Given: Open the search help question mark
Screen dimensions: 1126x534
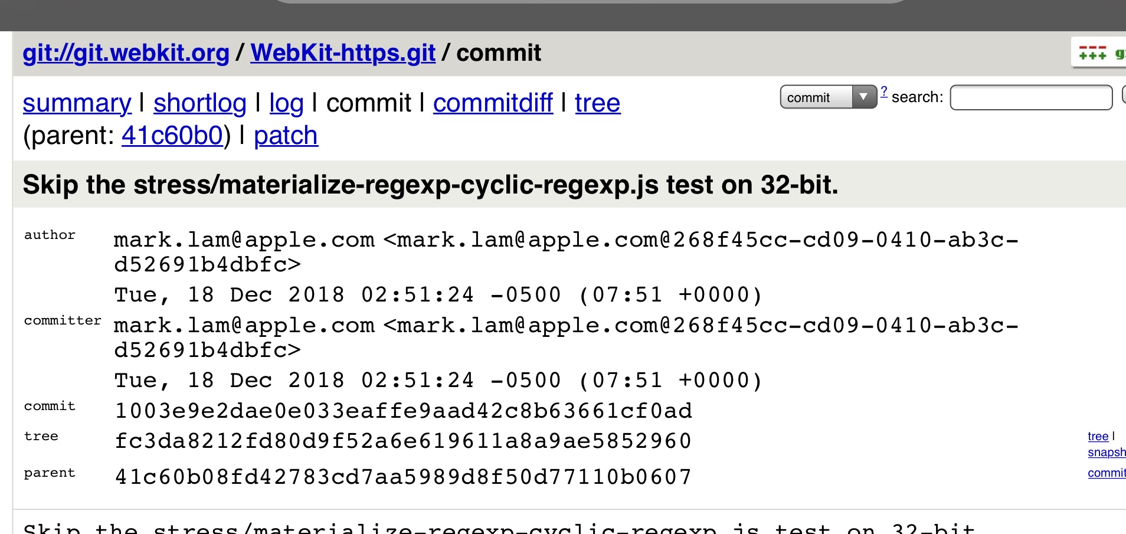Looking at the screenshot, I should tap(883, 91).
